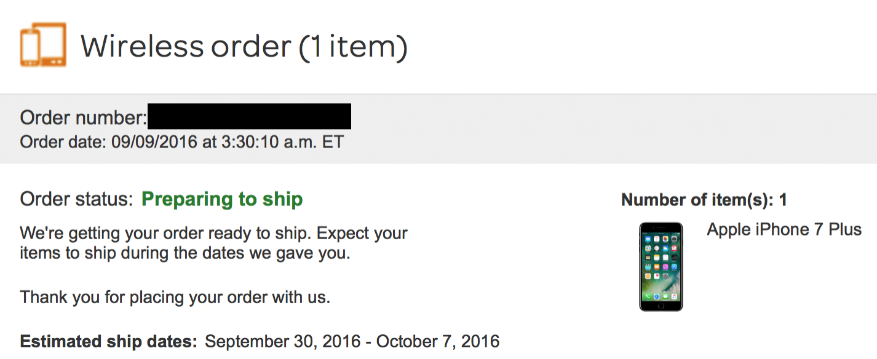
Task: Click the orange wireless devices icon
Action: coord(43,45)
